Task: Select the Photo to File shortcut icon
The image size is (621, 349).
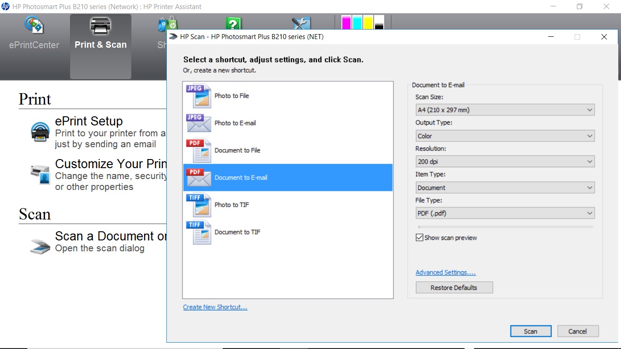Action: pyautogui.click(x=198, y=95)
